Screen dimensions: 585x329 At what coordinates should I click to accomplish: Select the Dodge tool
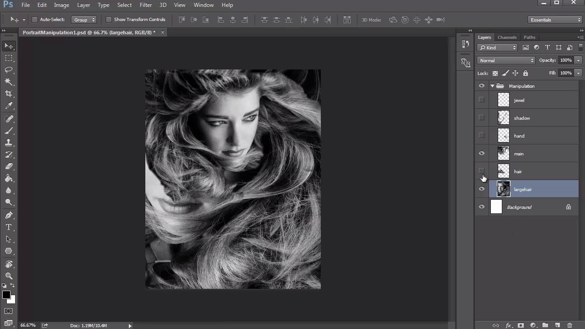(9, 202)
